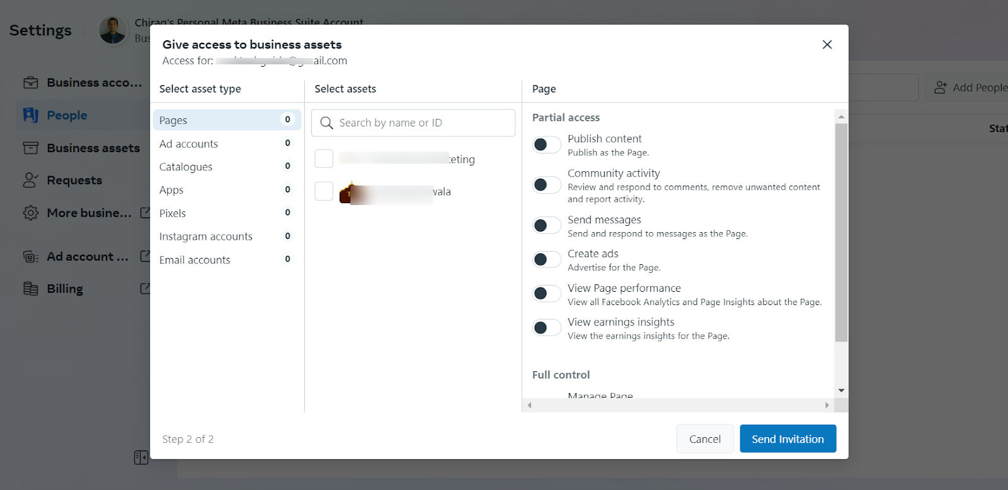Image resolution: width=1008 pixels, height=490 pixels.
Task: Click the scroll up arrow in permissions panel
Action: 841,117
